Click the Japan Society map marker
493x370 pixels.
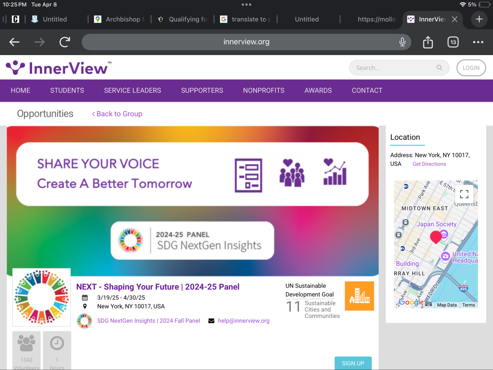[444, 234]
